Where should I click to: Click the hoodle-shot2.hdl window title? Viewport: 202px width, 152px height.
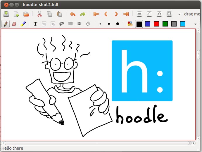[41, 5]
